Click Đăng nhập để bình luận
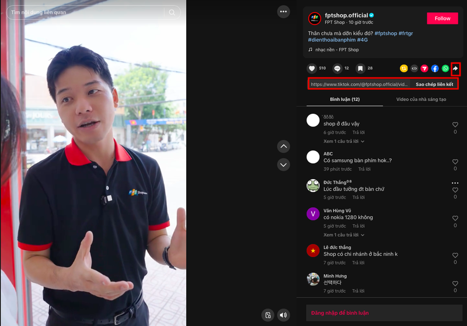This screenshot has height=326, width=467. tap(340, 313)
